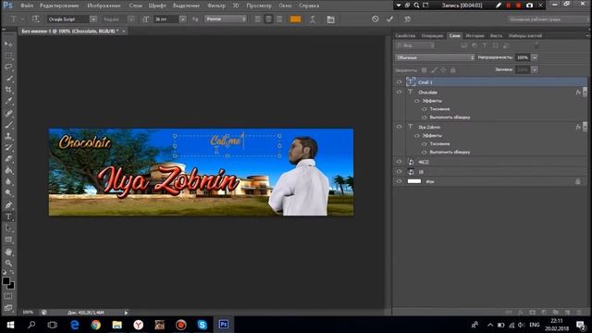Toggle Тиснение effect under Ilya Zobnin layer
592x333 pixels.
[x=424, y=144]
